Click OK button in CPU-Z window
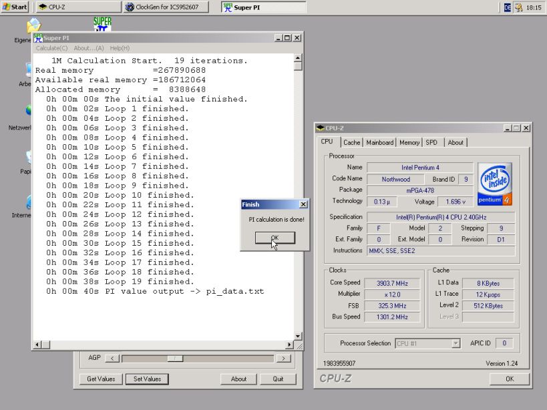Viewport: 547px width, 410px height. pyautogui.click(x=510, y=379)
